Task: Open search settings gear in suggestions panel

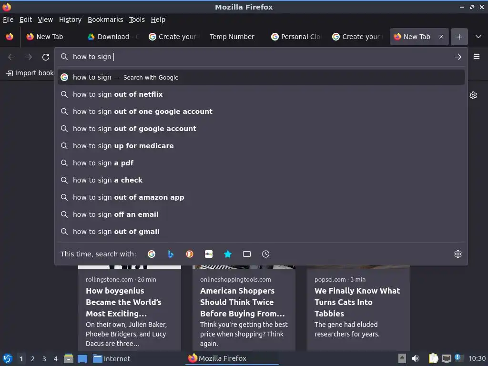Action: [458, 254]
